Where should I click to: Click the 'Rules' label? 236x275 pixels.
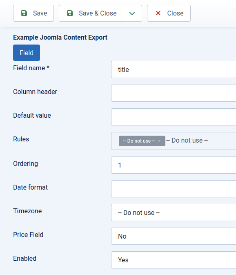[x=21, y=139]
